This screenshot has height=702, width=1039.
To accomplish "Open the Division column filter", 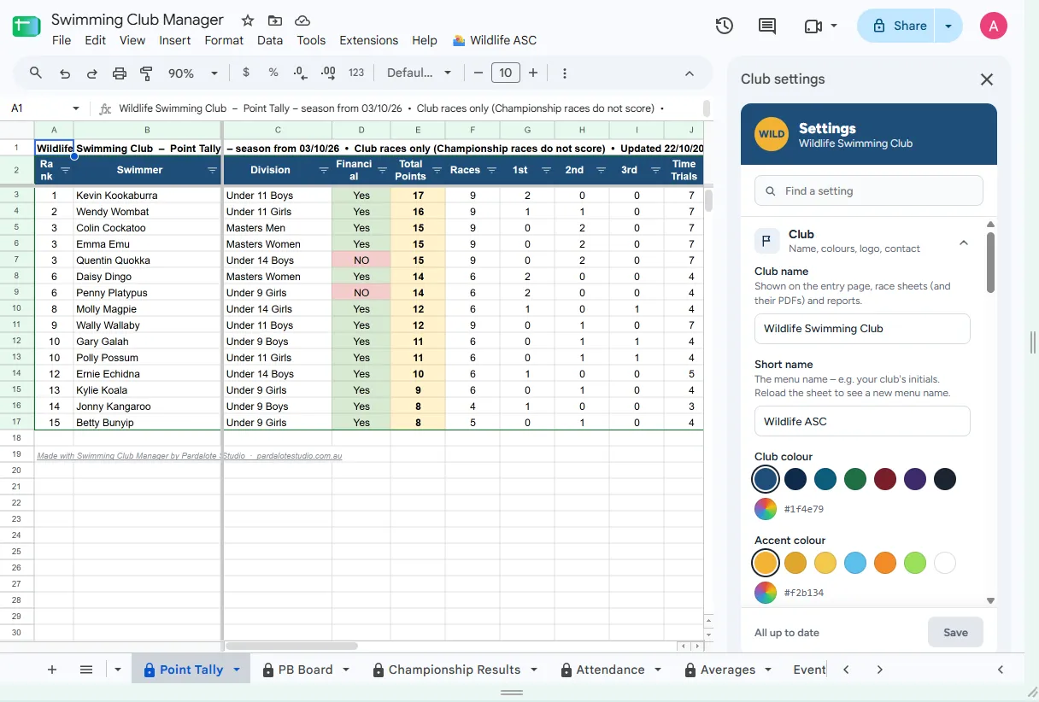I will coord(323,171).
